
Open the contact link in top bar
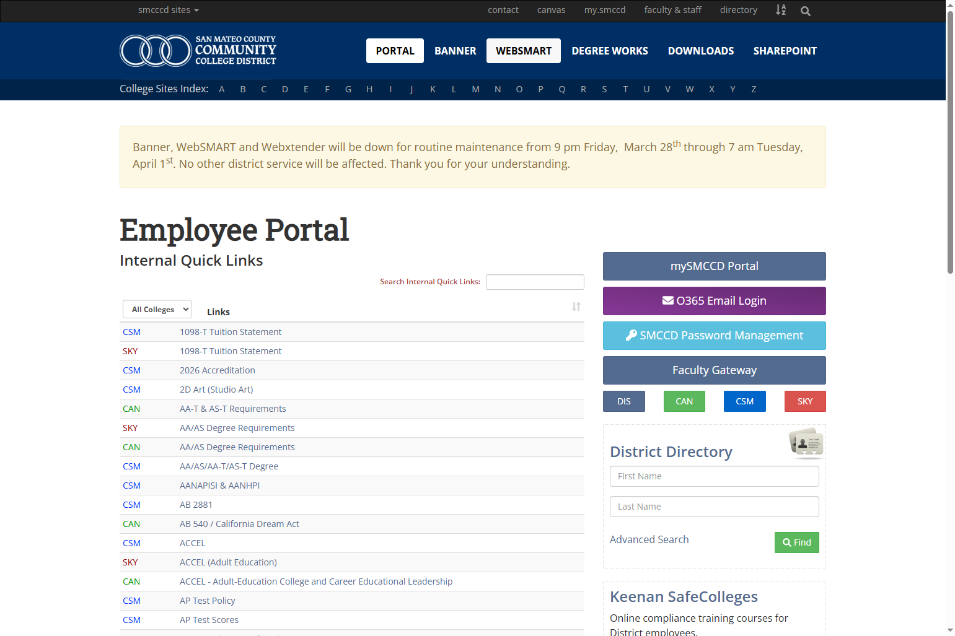[503, 10]
